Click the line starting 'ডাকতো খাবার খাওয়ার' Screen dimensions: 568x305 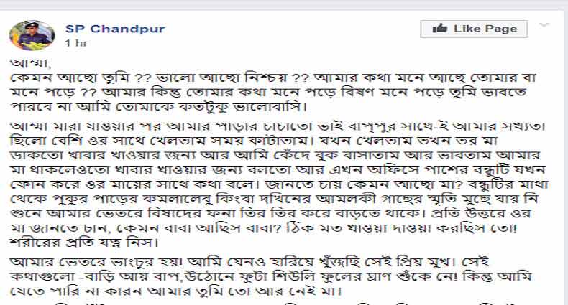pos(275,156)
